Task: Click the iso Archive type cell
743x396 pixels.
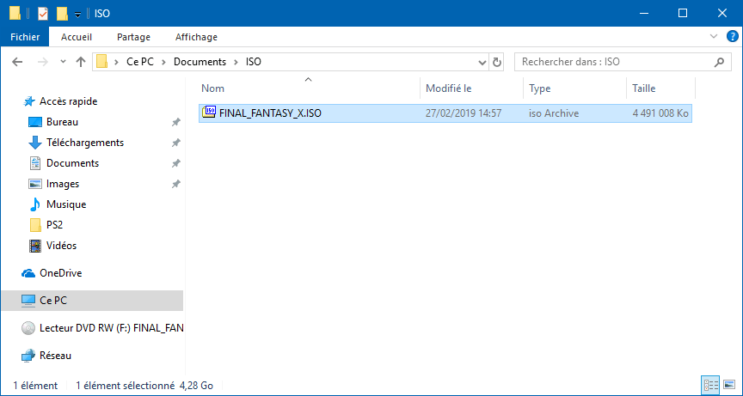Action: click(x=554, y=113)
